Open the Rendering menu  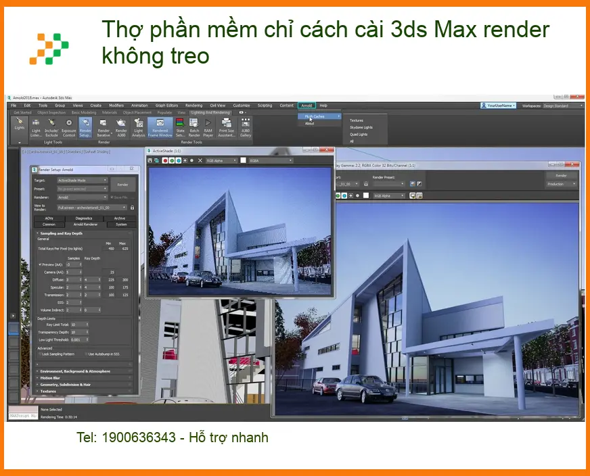[194, 105]
